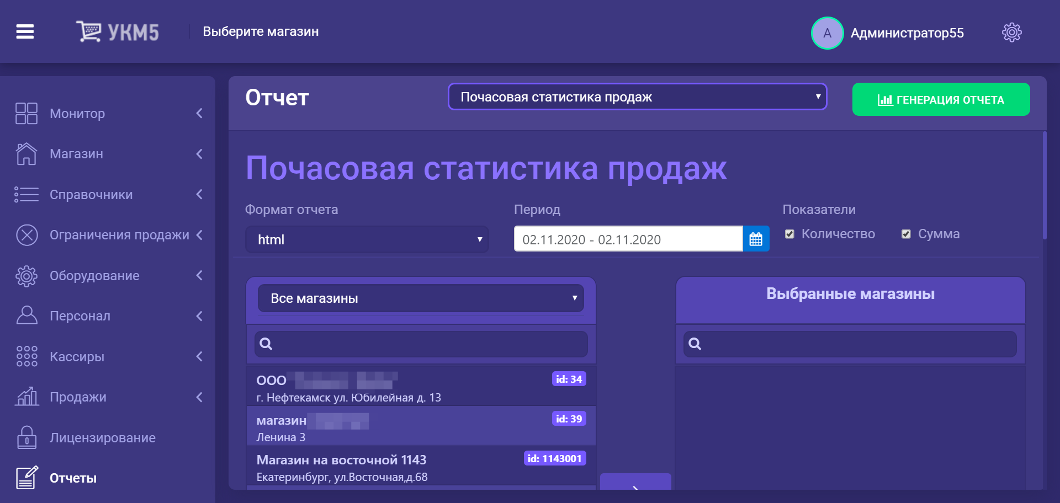The image size is (1060, 503).
Task: Click the search icon in all stores list
Action: tap(266, 344)
